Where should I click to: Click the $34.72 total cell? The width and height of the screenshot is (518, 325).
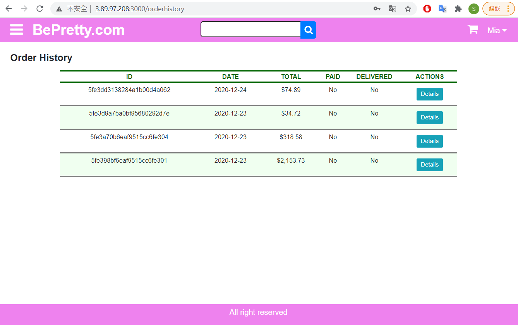(291, 113)
